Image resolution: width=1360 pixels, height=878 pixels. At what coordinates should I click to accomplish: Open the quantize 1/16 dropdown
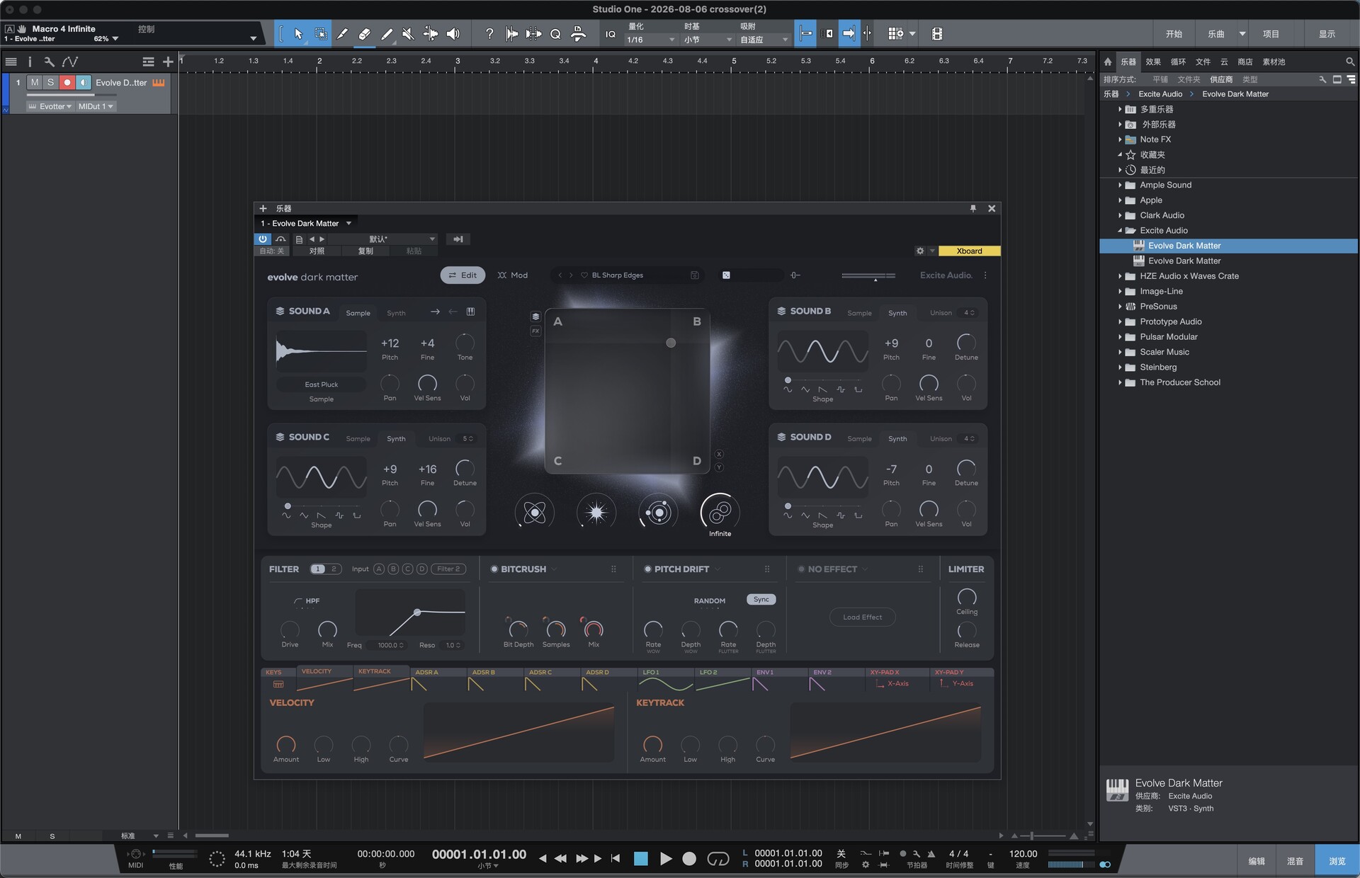pos(651,40)
